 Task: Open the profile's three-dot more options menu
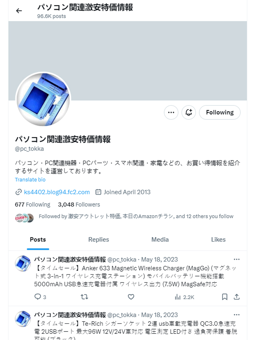[171, 112]
